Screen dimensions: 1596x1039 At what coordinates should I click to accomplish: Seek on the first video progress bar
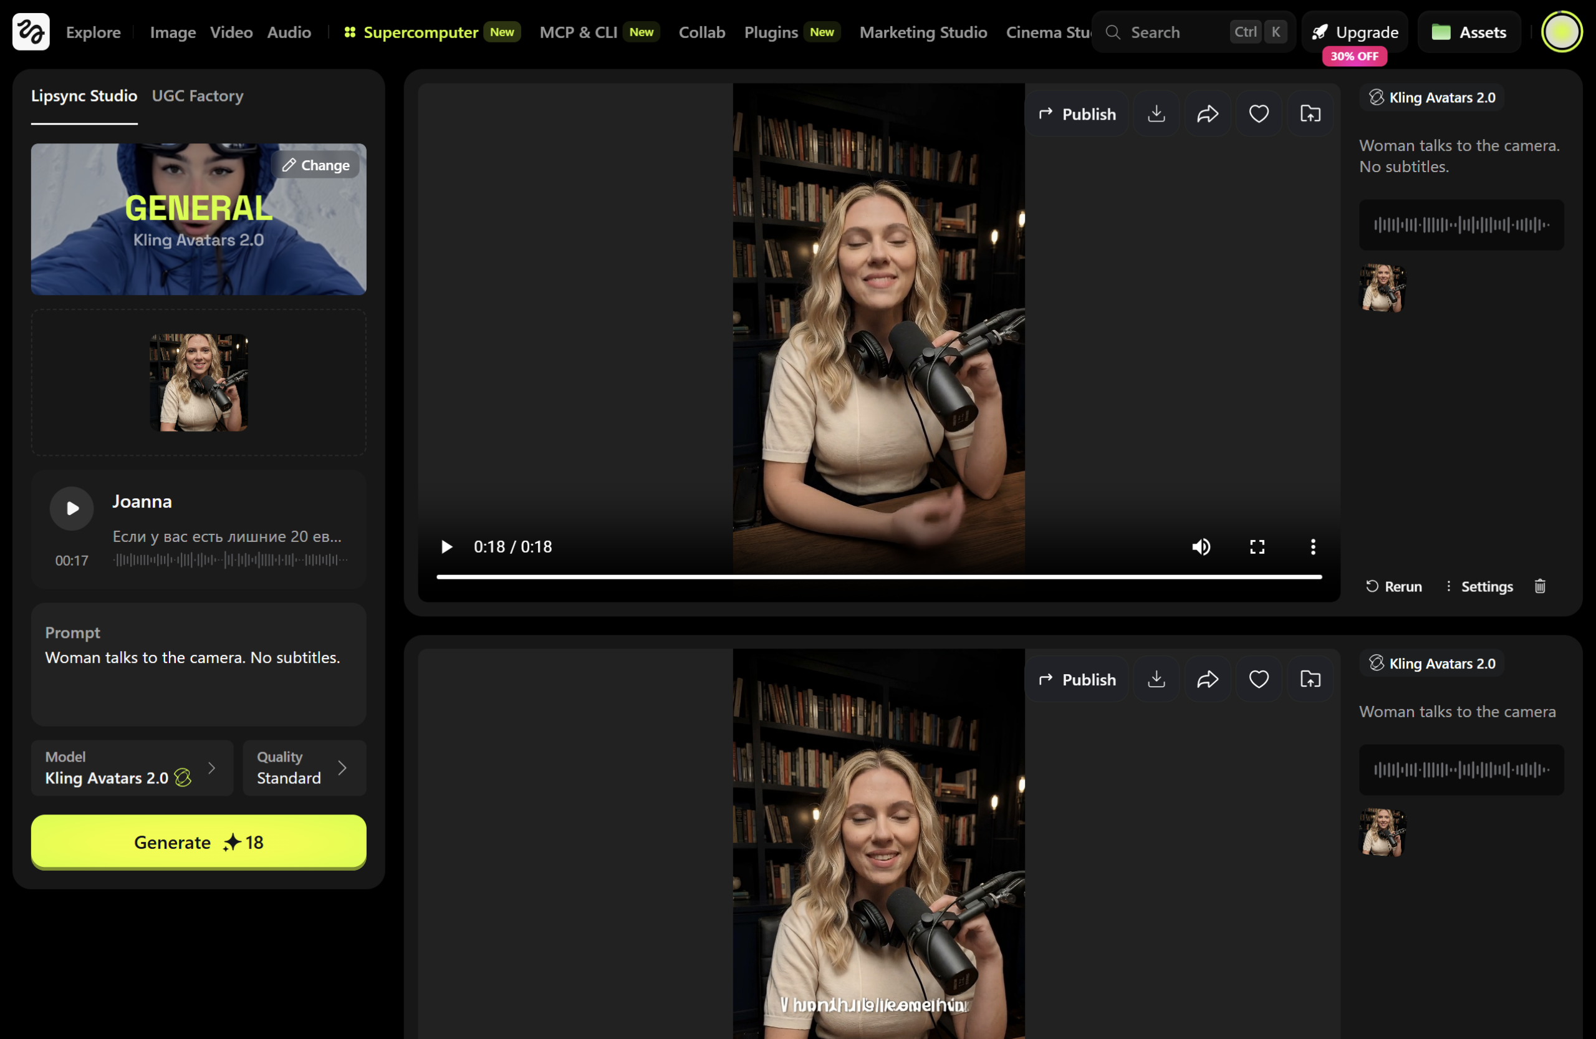(878, 576)
